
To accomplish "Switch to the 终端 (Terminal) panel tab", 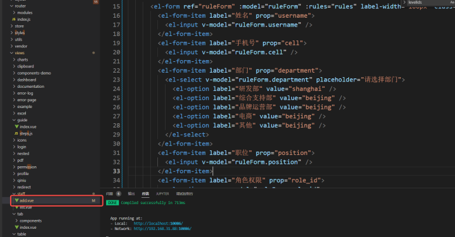I will (145, 194).
